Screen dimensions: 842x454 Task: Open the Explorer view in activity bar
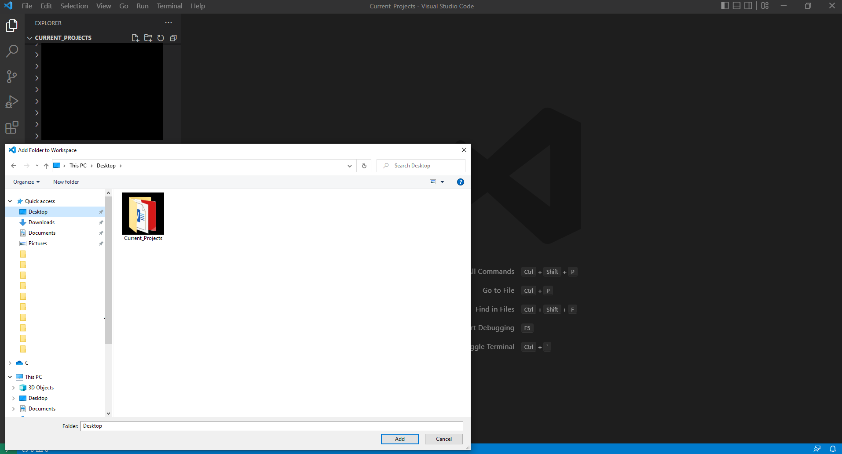coord(12,26)
